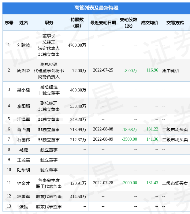Click the name 张振
The width and height of the screenshot is (190, 214).
[24, 207]
